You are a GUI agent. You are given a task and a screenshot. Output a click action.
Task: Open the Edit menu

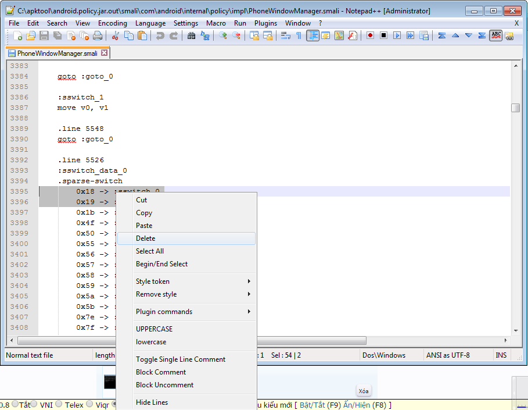click(x=33, y=23)
